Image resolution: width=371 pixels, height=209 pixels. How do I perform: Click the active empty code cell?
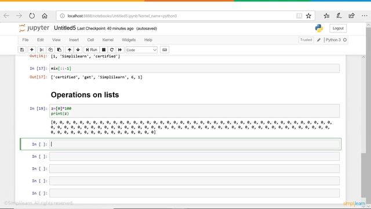(x=195, y=144)
